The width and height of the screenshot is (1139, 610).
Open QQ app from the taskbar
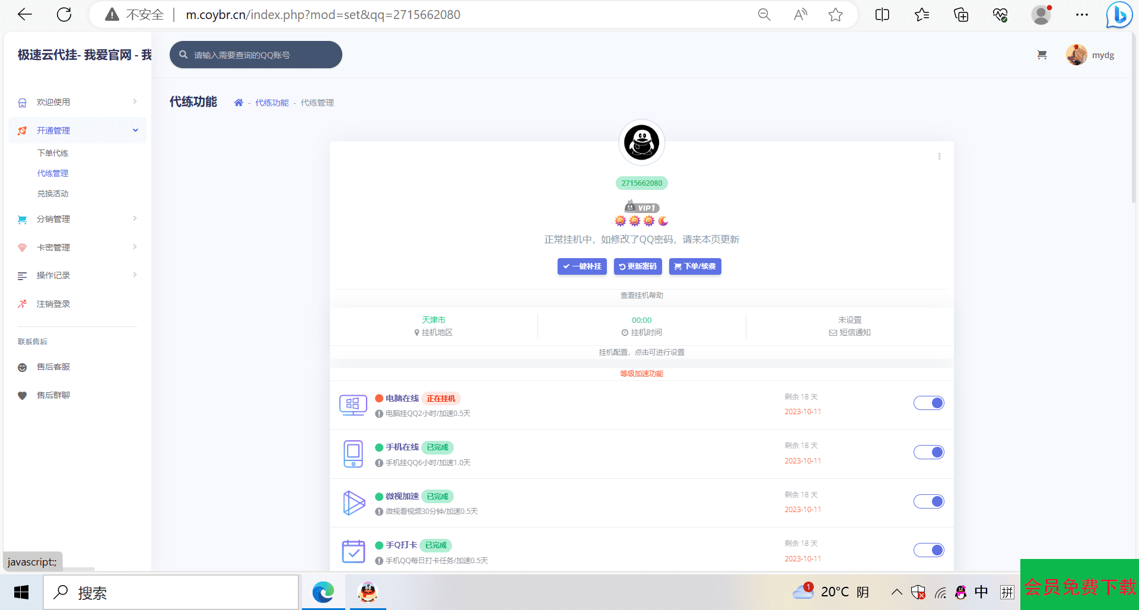tap(368, 592)
